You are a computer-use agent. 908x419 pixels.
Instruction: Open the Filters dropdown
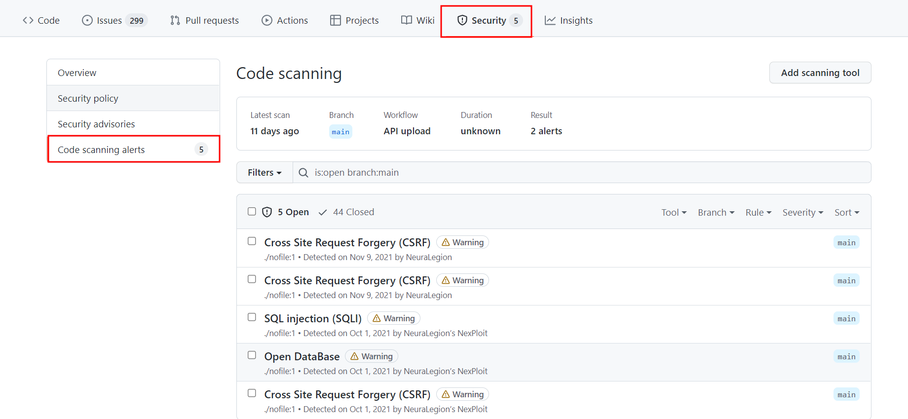point(265,172)
